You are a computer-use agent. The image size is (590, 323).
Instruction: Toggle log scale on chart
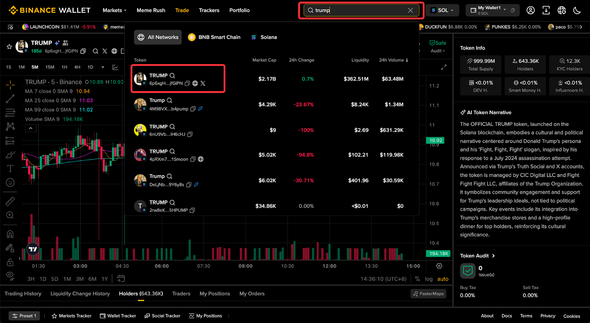tap(428, 279)
